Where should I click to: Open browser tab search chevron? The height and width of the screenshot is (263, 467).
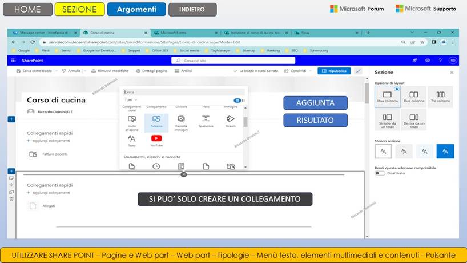412,32
